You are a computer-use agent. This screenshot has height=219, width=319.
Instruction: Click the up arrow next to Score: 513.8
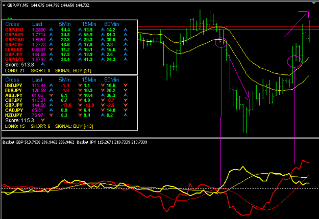(43, 64)
